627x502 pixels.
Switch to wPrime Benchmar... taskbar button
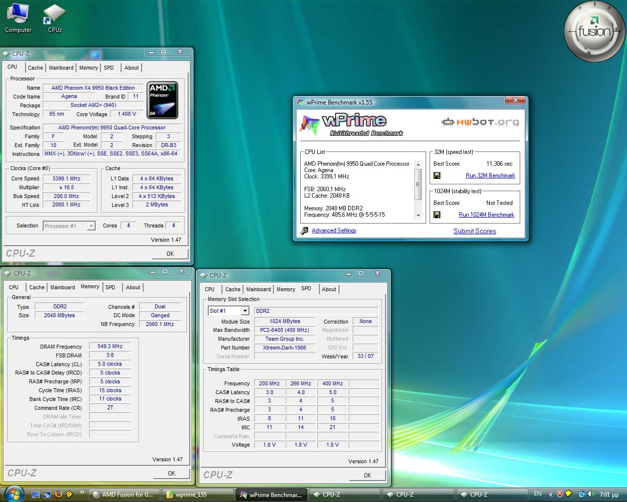272,495
